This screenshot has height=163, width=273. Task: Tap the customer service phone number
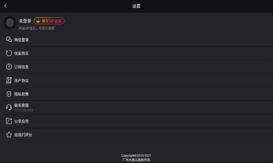pyautogui.click(x=24, y=110)
